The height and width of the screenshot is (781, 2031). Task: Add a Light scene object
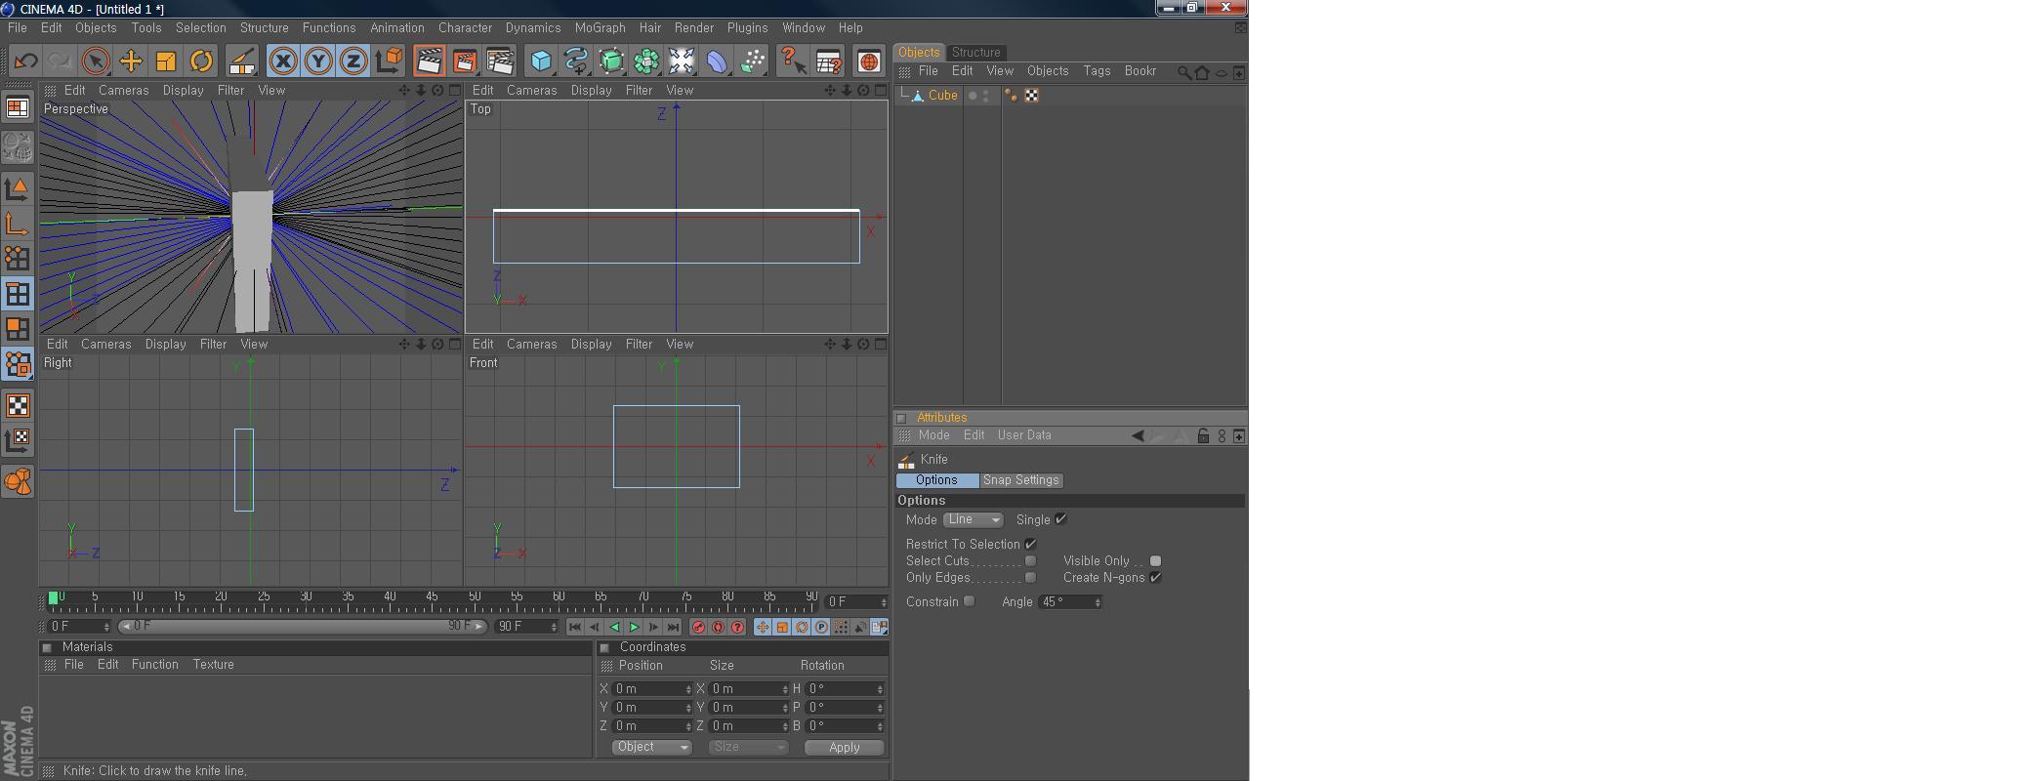pyautogui.click(x=682, y=61)
